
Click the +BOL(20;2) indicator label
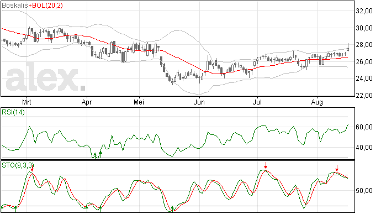(x=45, y=6)
